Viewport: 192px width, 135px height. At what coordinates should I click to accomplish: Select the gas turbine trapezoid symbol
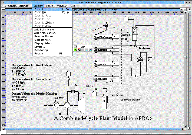pyautogui.click(x=81, y=105)
